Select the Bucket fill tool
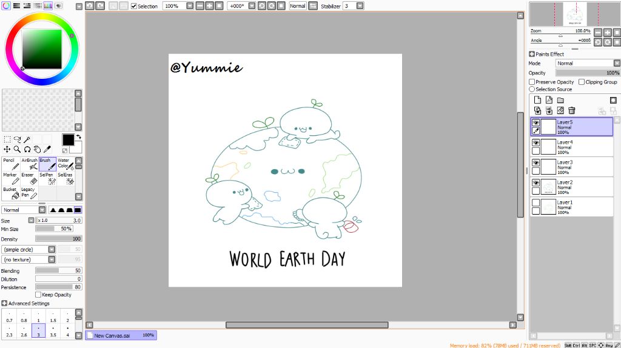This screenshot has height=348, width=621. point(11,193)
